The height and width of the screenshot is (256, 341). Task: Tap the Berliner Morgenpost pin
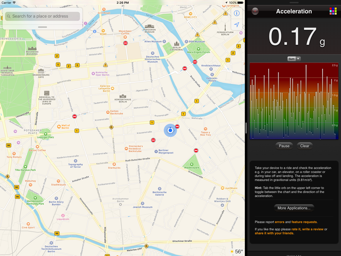[x=156, y=152]
